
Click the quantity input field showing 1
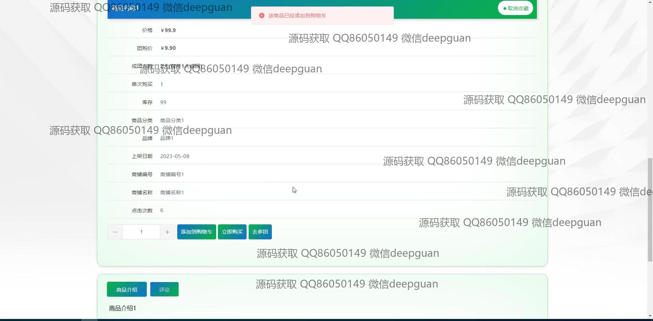141,232
